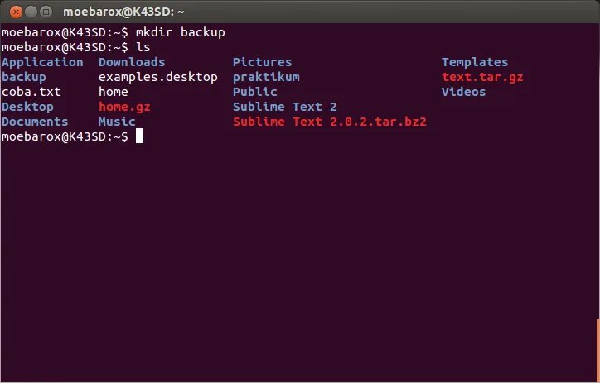Click the blinking cursor at the prompt
600x383 pixels.
point(140,136)
